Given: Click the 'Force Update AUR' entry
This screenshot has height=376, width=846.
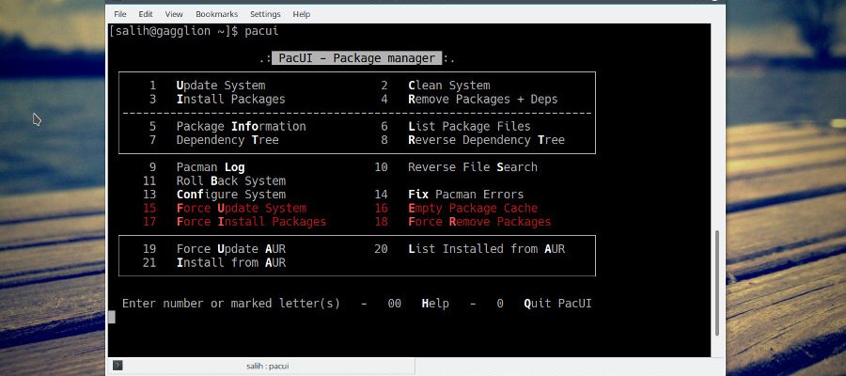Looking at the screenshot, I should [x=231, y=249].
